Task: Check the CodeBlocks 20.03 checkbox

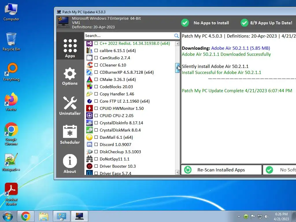Action: pos(96,87)
